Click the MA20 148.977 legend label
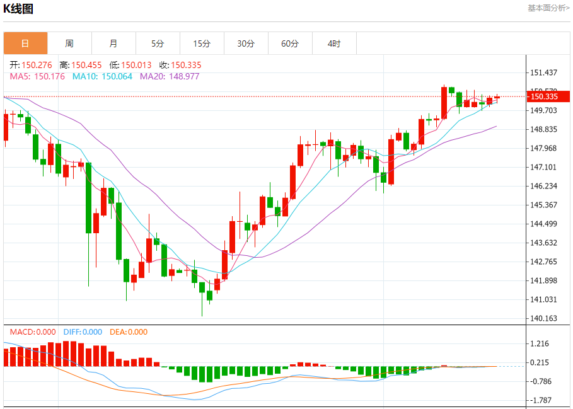This screenshot has width=573, height=409. (x=170, y=76)
